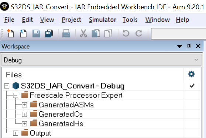
Task: Click the Redo arrow icon
Action: tap(138, 33)
